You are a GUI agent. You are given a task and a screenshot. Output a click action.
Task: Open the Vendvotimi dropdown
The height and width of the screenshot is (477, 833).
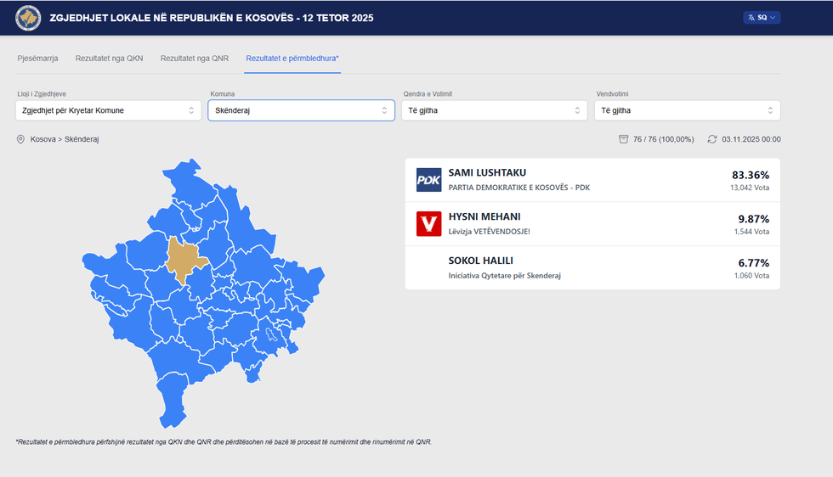click(687, 110)
